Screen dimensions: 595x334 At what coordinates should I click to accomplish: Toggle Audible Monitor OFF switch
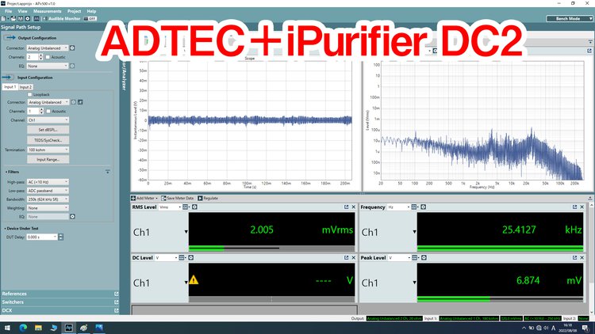pos(90,18)
